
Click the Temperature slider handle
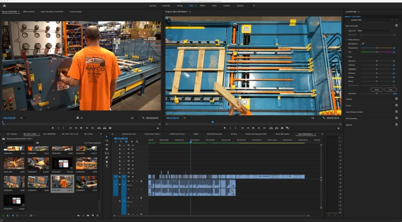[377, 48]
